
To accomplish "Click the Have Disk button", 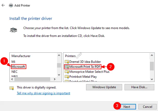I will 139,87.
